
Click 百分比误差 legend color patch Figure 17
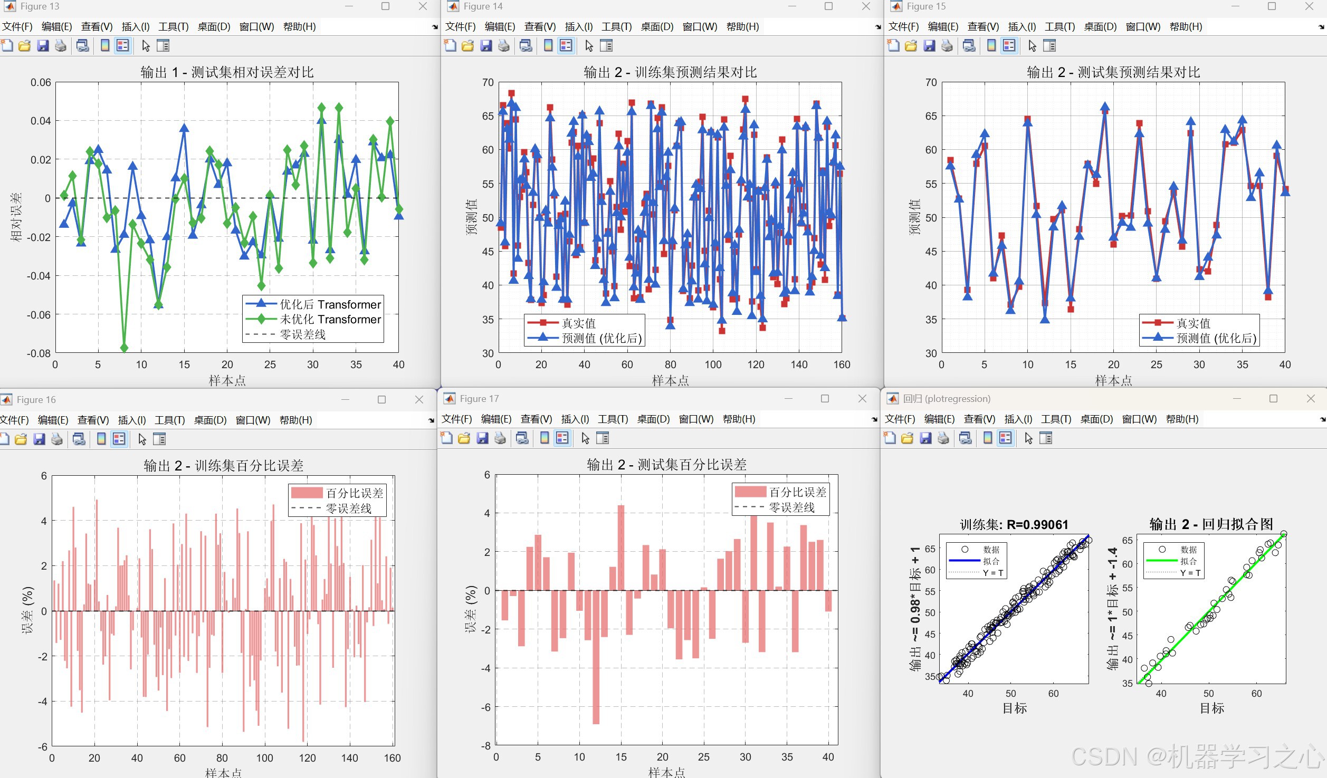pyautogui.click(x=750, y=492)
